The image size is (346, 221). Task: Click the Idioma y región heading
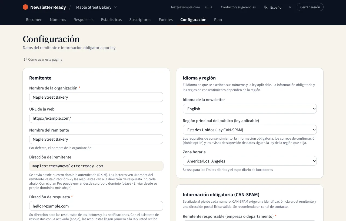coord(199,78)
